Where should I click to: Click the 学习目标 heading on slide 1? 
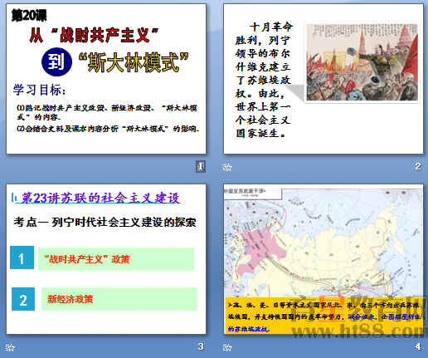39,90
